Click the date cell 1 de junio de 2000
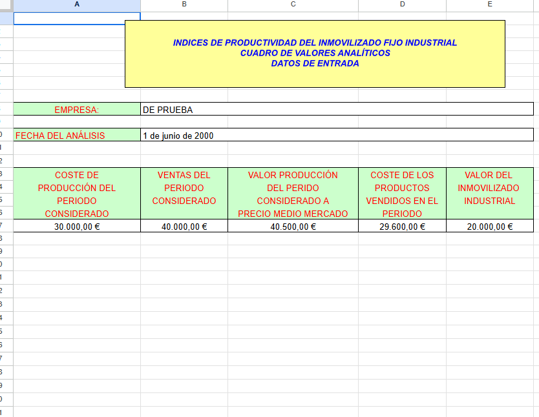This screenshot has height=417, width=539. coord(337,136)
